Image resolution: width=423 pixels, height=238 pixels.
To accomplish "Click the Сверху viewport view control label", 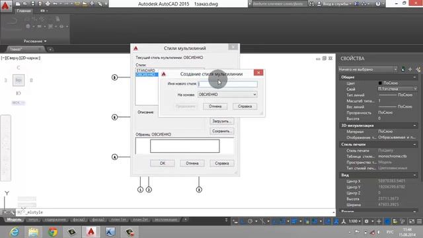I will click(x=13, y=58).
